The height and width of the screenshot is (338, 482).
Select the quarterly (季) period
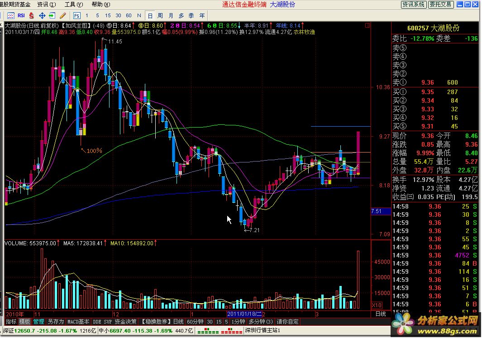191,16
